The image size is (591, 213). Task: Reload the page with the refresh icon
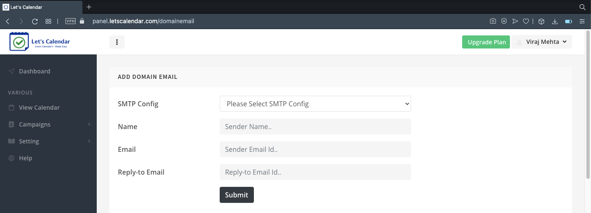point(35,21)
